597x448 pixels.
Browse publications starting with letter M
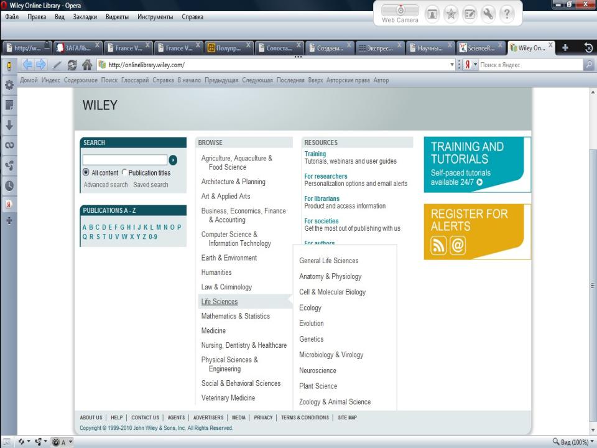[x=159, y=227]
